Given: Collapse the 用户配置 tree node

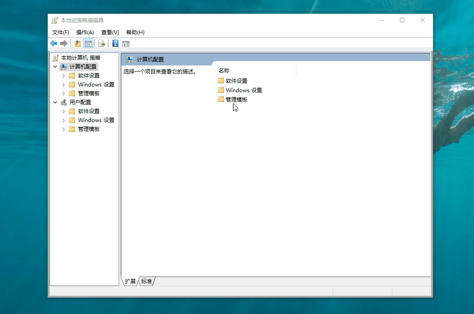Looking at the screenshot, I should (55, 102).
